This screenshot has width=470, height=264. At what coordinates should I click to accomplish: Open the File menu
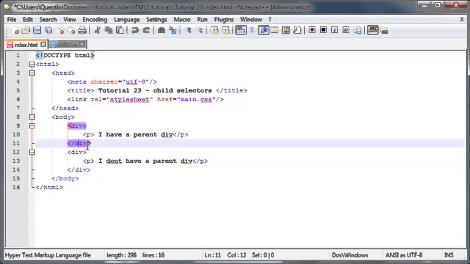(12, 19)
